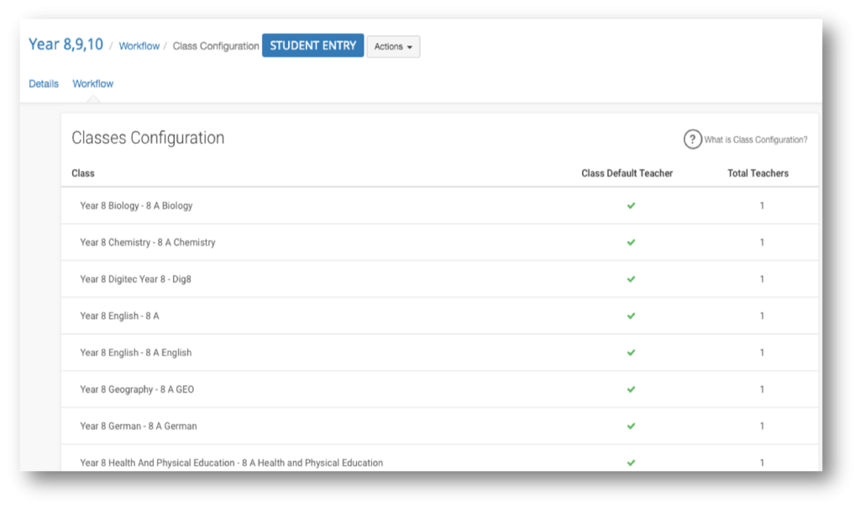Click green checkmark in Year 8 German row
Screen dimensions: 860x508
point(631,427)
